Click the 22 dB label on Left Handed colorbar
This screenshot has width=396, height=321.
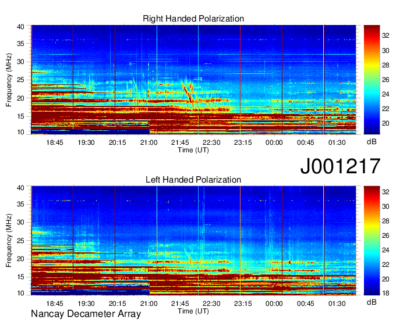[x=386, y=265]
